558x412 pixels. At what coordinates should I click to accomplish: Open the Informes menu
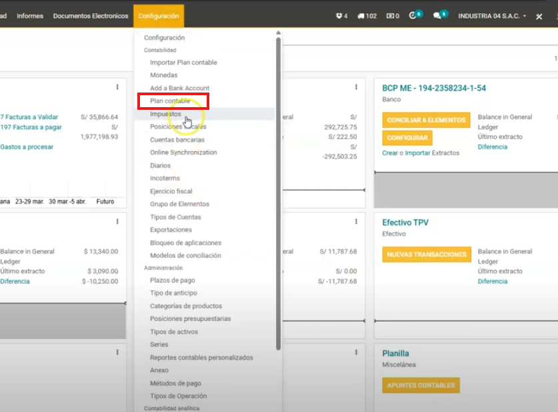pyautogui.click(x=30, y=16)
